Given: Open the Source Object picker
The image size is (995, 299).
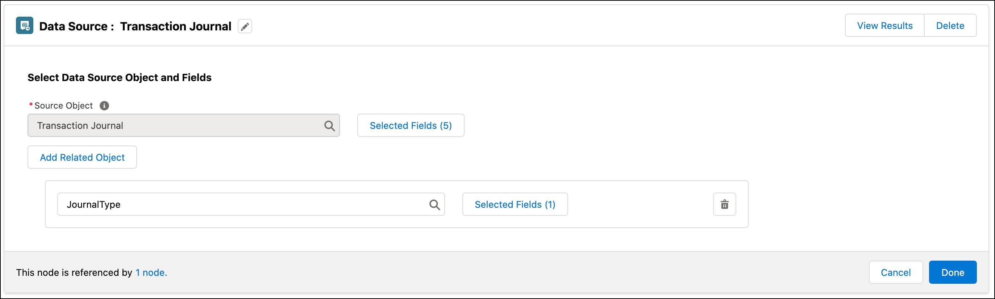Looking at the screenshot, I should (x=183, y=125).
